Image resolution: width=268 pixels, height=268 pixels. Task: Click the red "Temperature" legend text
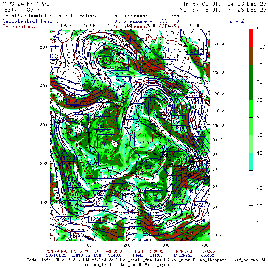click(x=19, y=27)
